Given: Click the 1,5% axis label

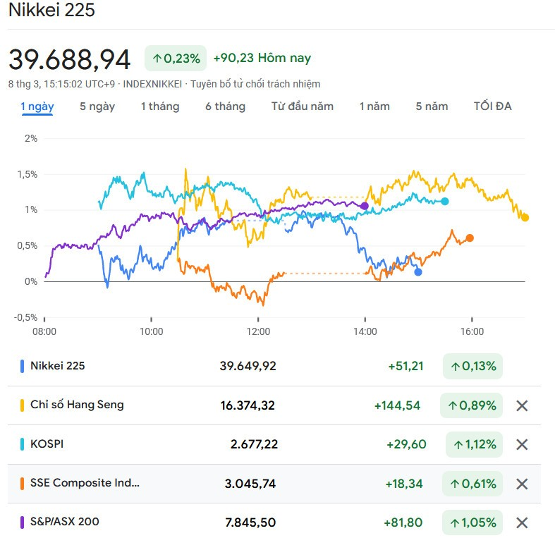Looking at the screenshot, I should (28, 174).
